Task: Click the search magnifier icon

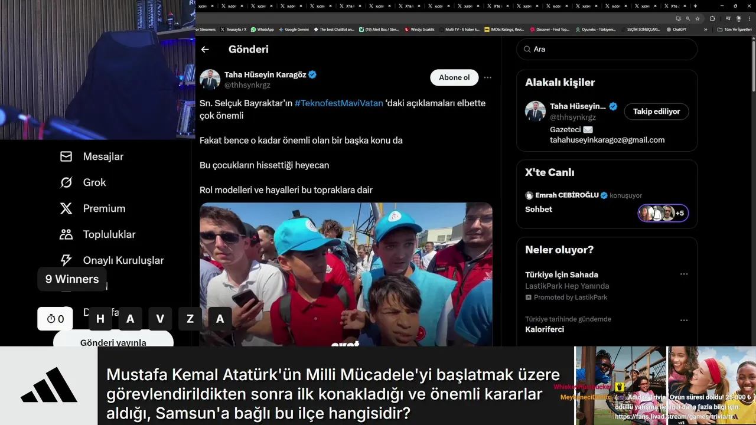Action: coord(526,50)
